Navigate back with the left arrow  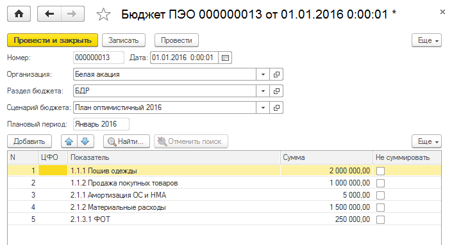tap(49, 14)
